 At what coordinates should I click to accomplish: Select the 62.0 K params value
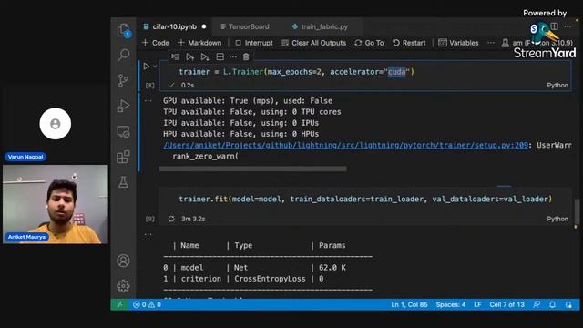click(332, 268)
